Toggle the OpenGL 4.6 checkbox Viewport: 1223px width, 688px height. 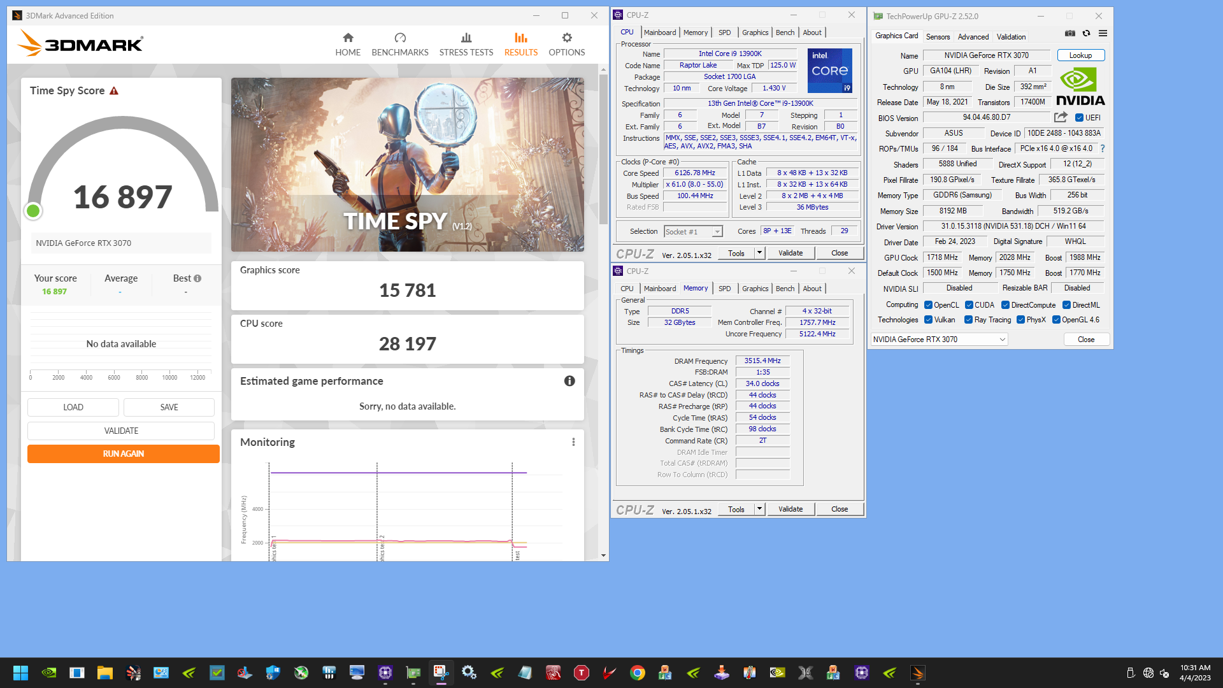1056,320
